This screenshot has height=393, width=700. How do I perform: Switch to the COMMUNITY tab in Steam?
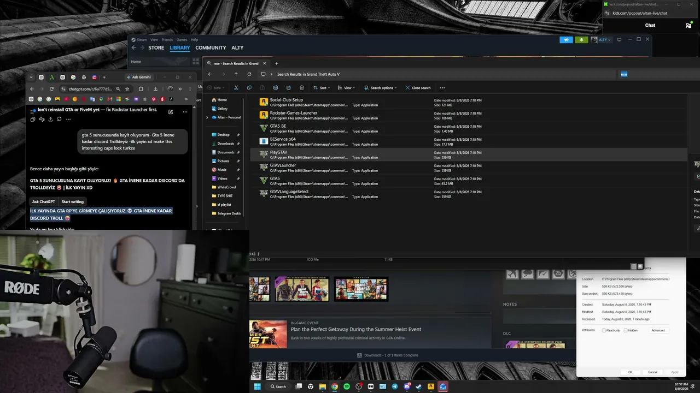click(211, 48)
